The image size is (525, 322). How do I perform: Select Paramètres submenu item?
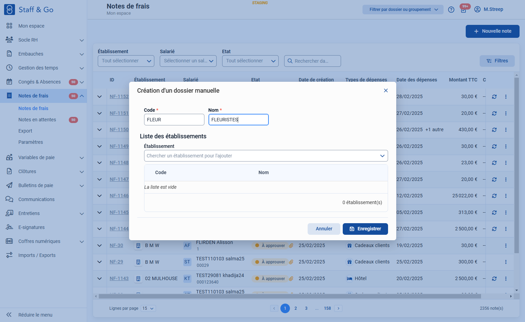[x=31, y=142]
